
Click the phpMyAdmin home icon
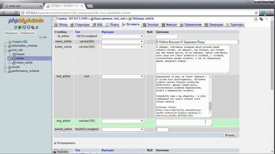(15, 27)
